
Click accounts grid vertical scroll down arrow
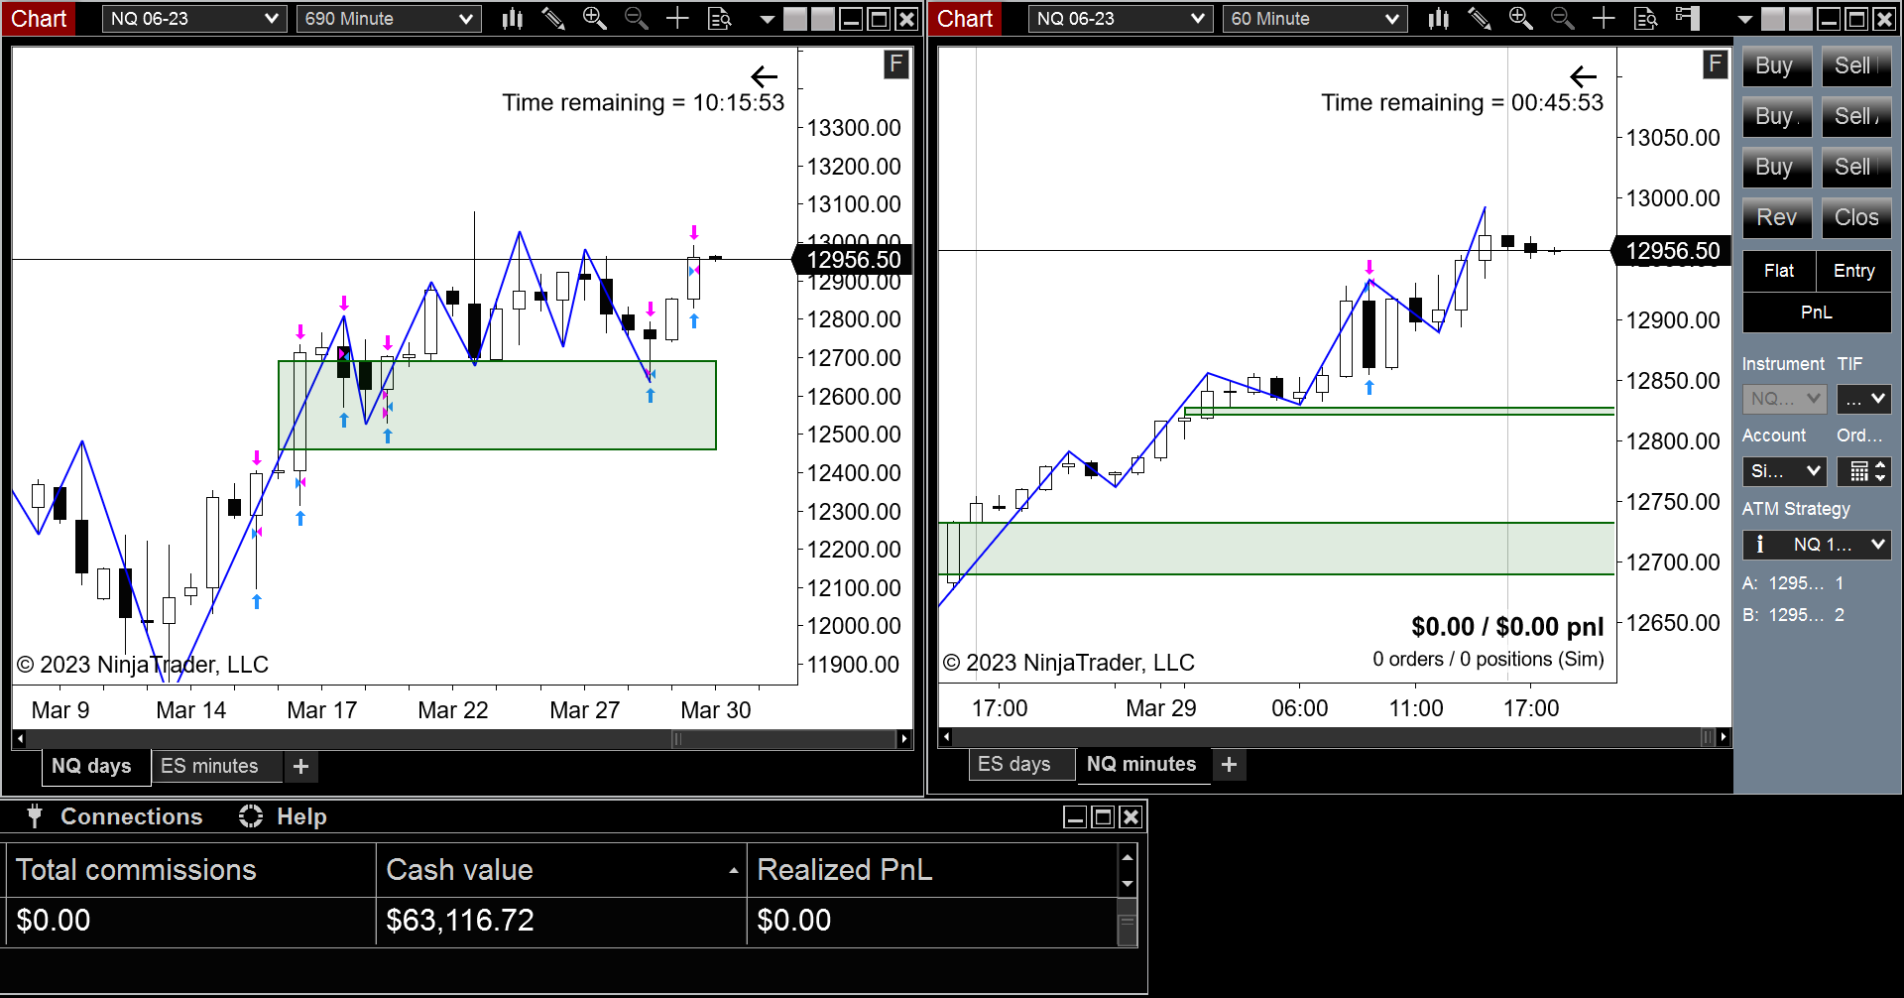click(x=1128, y=884)
